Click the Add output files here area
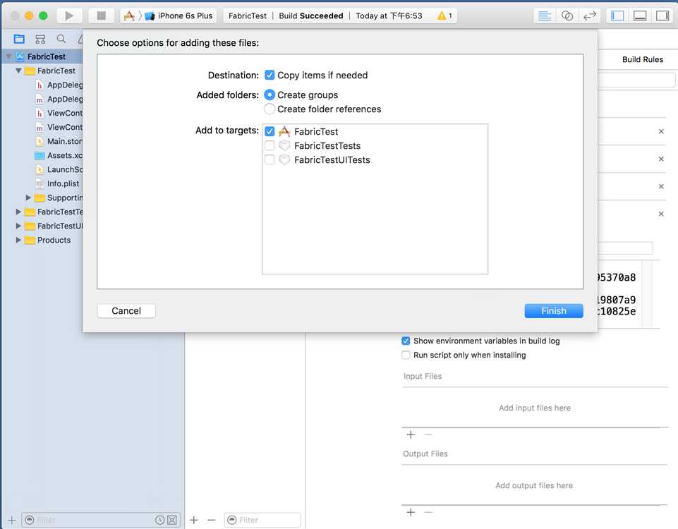This screenshot has width=678, height=529. [534, 485]
